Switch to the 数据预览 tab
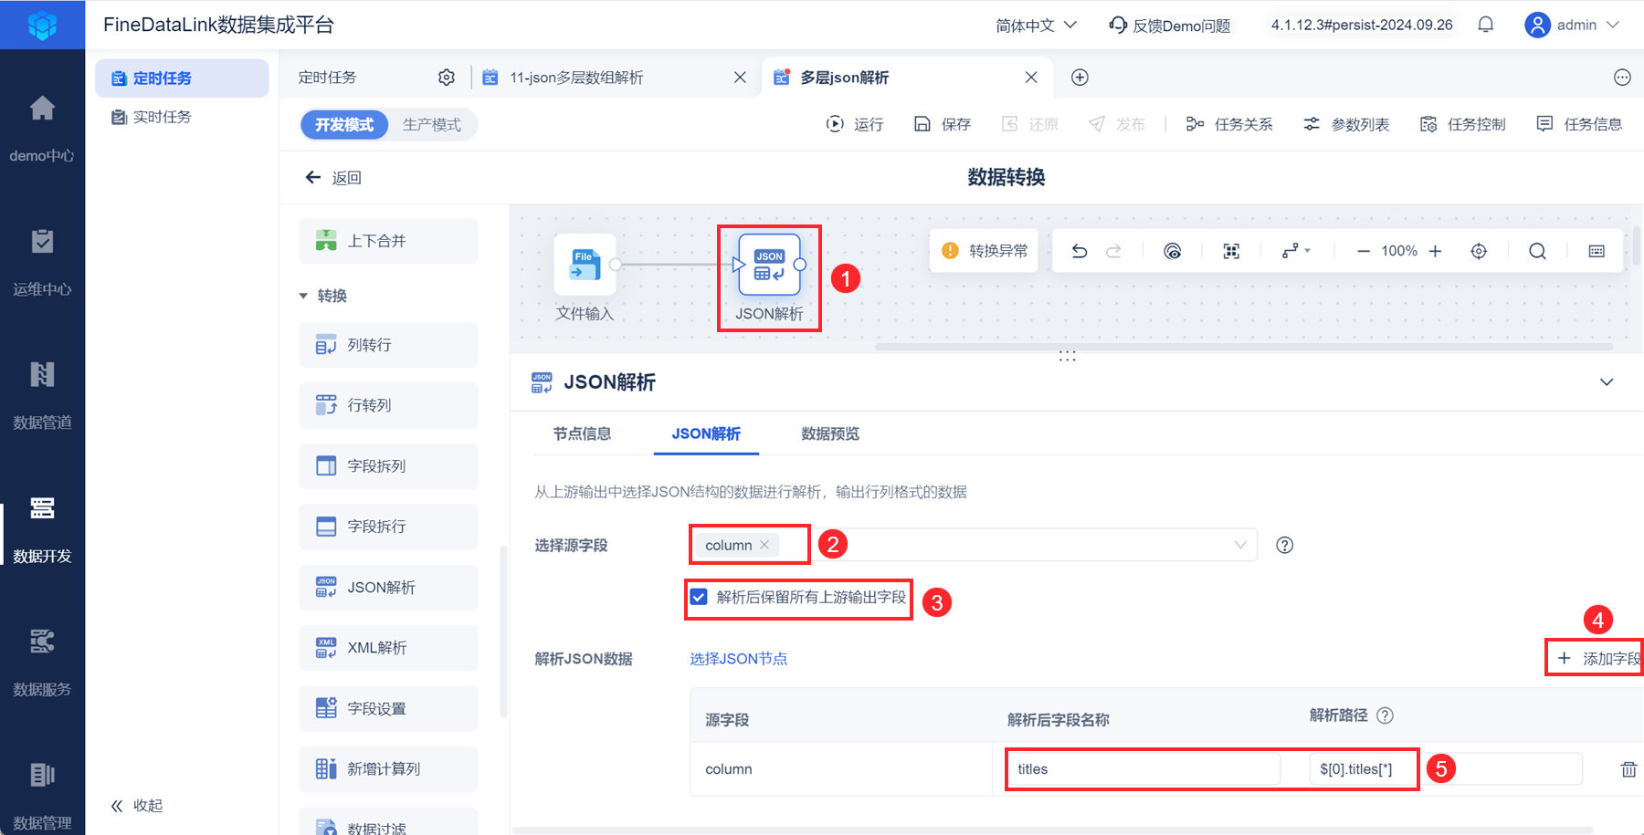The height and width of the screenshot is (835, 1644). pos(830,433)
